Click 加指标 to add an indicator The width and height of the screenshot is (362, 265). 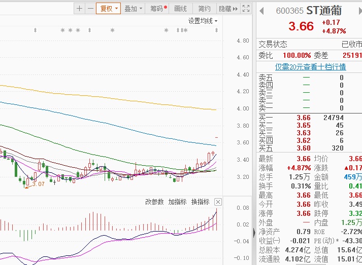tap(178, 202)
